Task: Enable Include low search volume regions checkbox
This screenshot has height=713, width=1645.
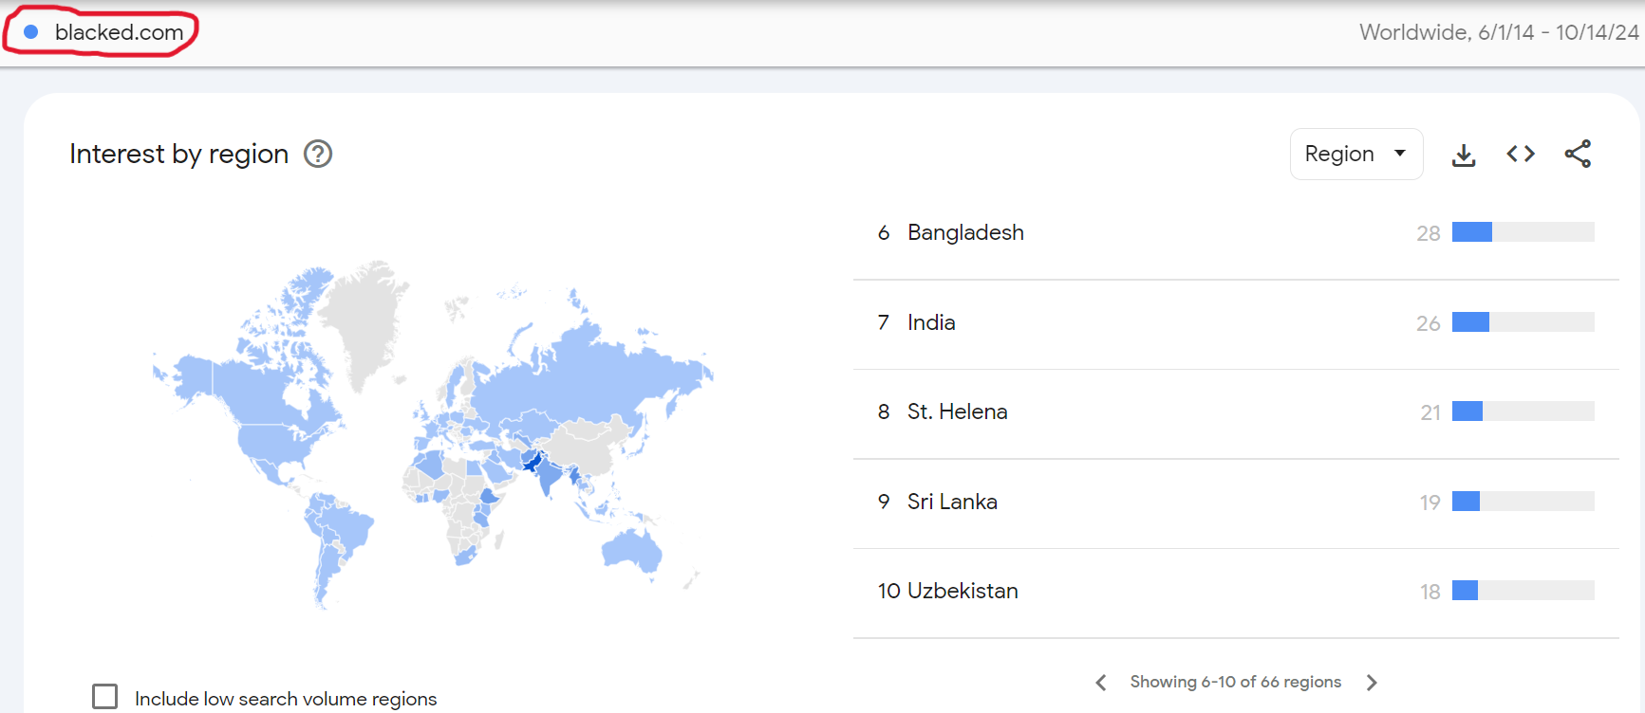Action: pos(105,697)
